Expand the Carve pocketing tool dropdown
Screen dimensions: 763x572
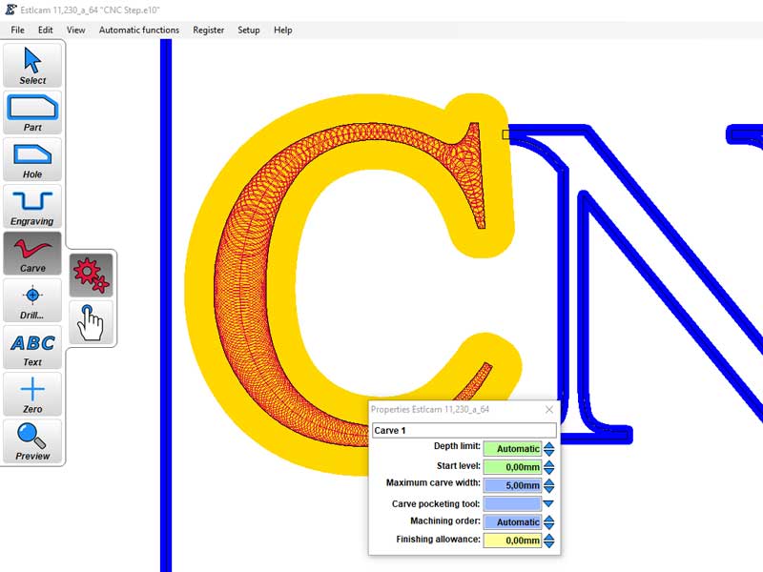[x=548, y=504]
